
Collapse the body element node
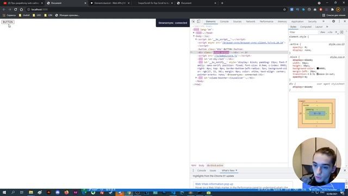click(194, 36)
